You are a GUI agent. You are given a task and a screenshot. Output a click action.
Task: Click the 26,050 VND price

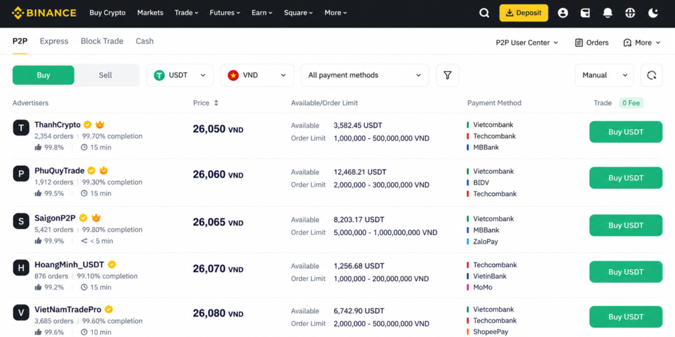point(218,129)
